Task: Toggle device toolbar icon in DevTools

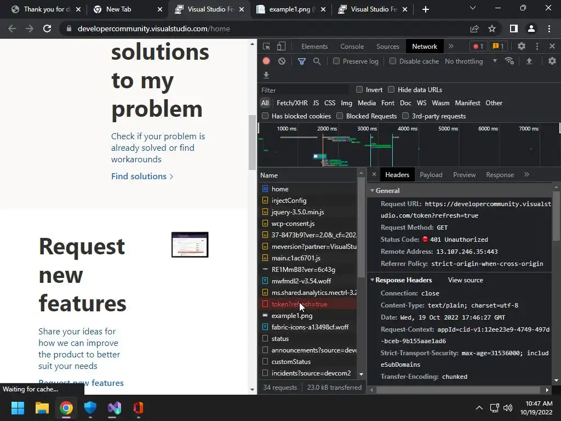Action: 281,46
